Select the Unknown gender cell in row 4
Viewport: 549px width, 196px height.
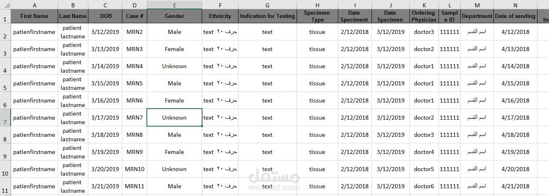coord(174,66)
